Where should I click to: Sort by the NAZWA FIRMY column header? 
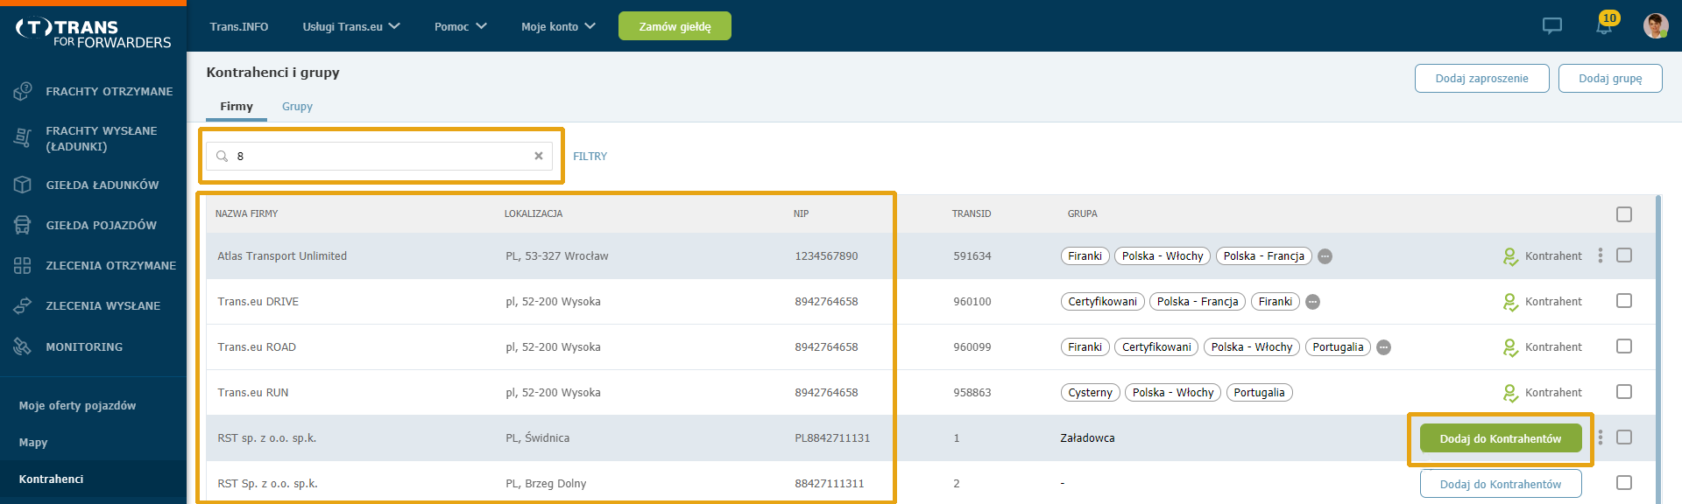tap(246, 213)
